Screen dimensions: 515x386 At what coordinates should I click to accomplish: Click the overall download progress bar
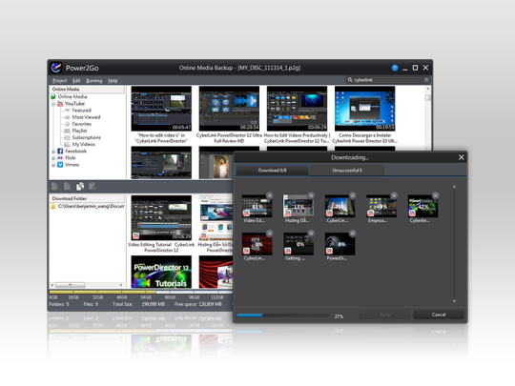[283, 315]
